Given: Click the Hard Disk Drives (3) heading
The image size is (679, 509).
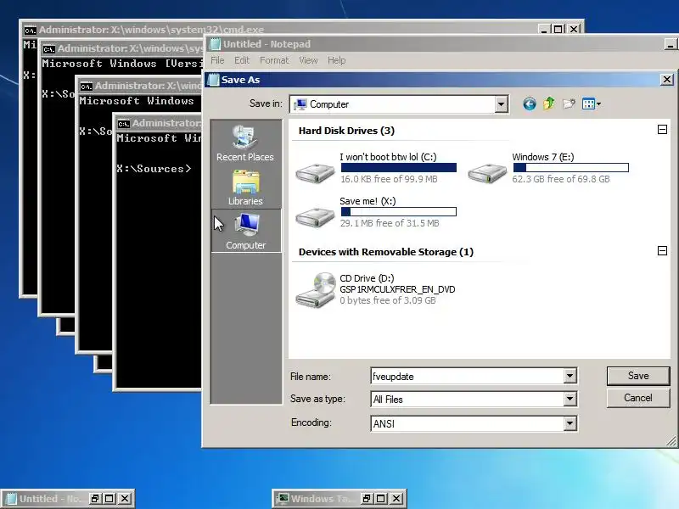Looking at the screenshot, I should pos(346,131).
